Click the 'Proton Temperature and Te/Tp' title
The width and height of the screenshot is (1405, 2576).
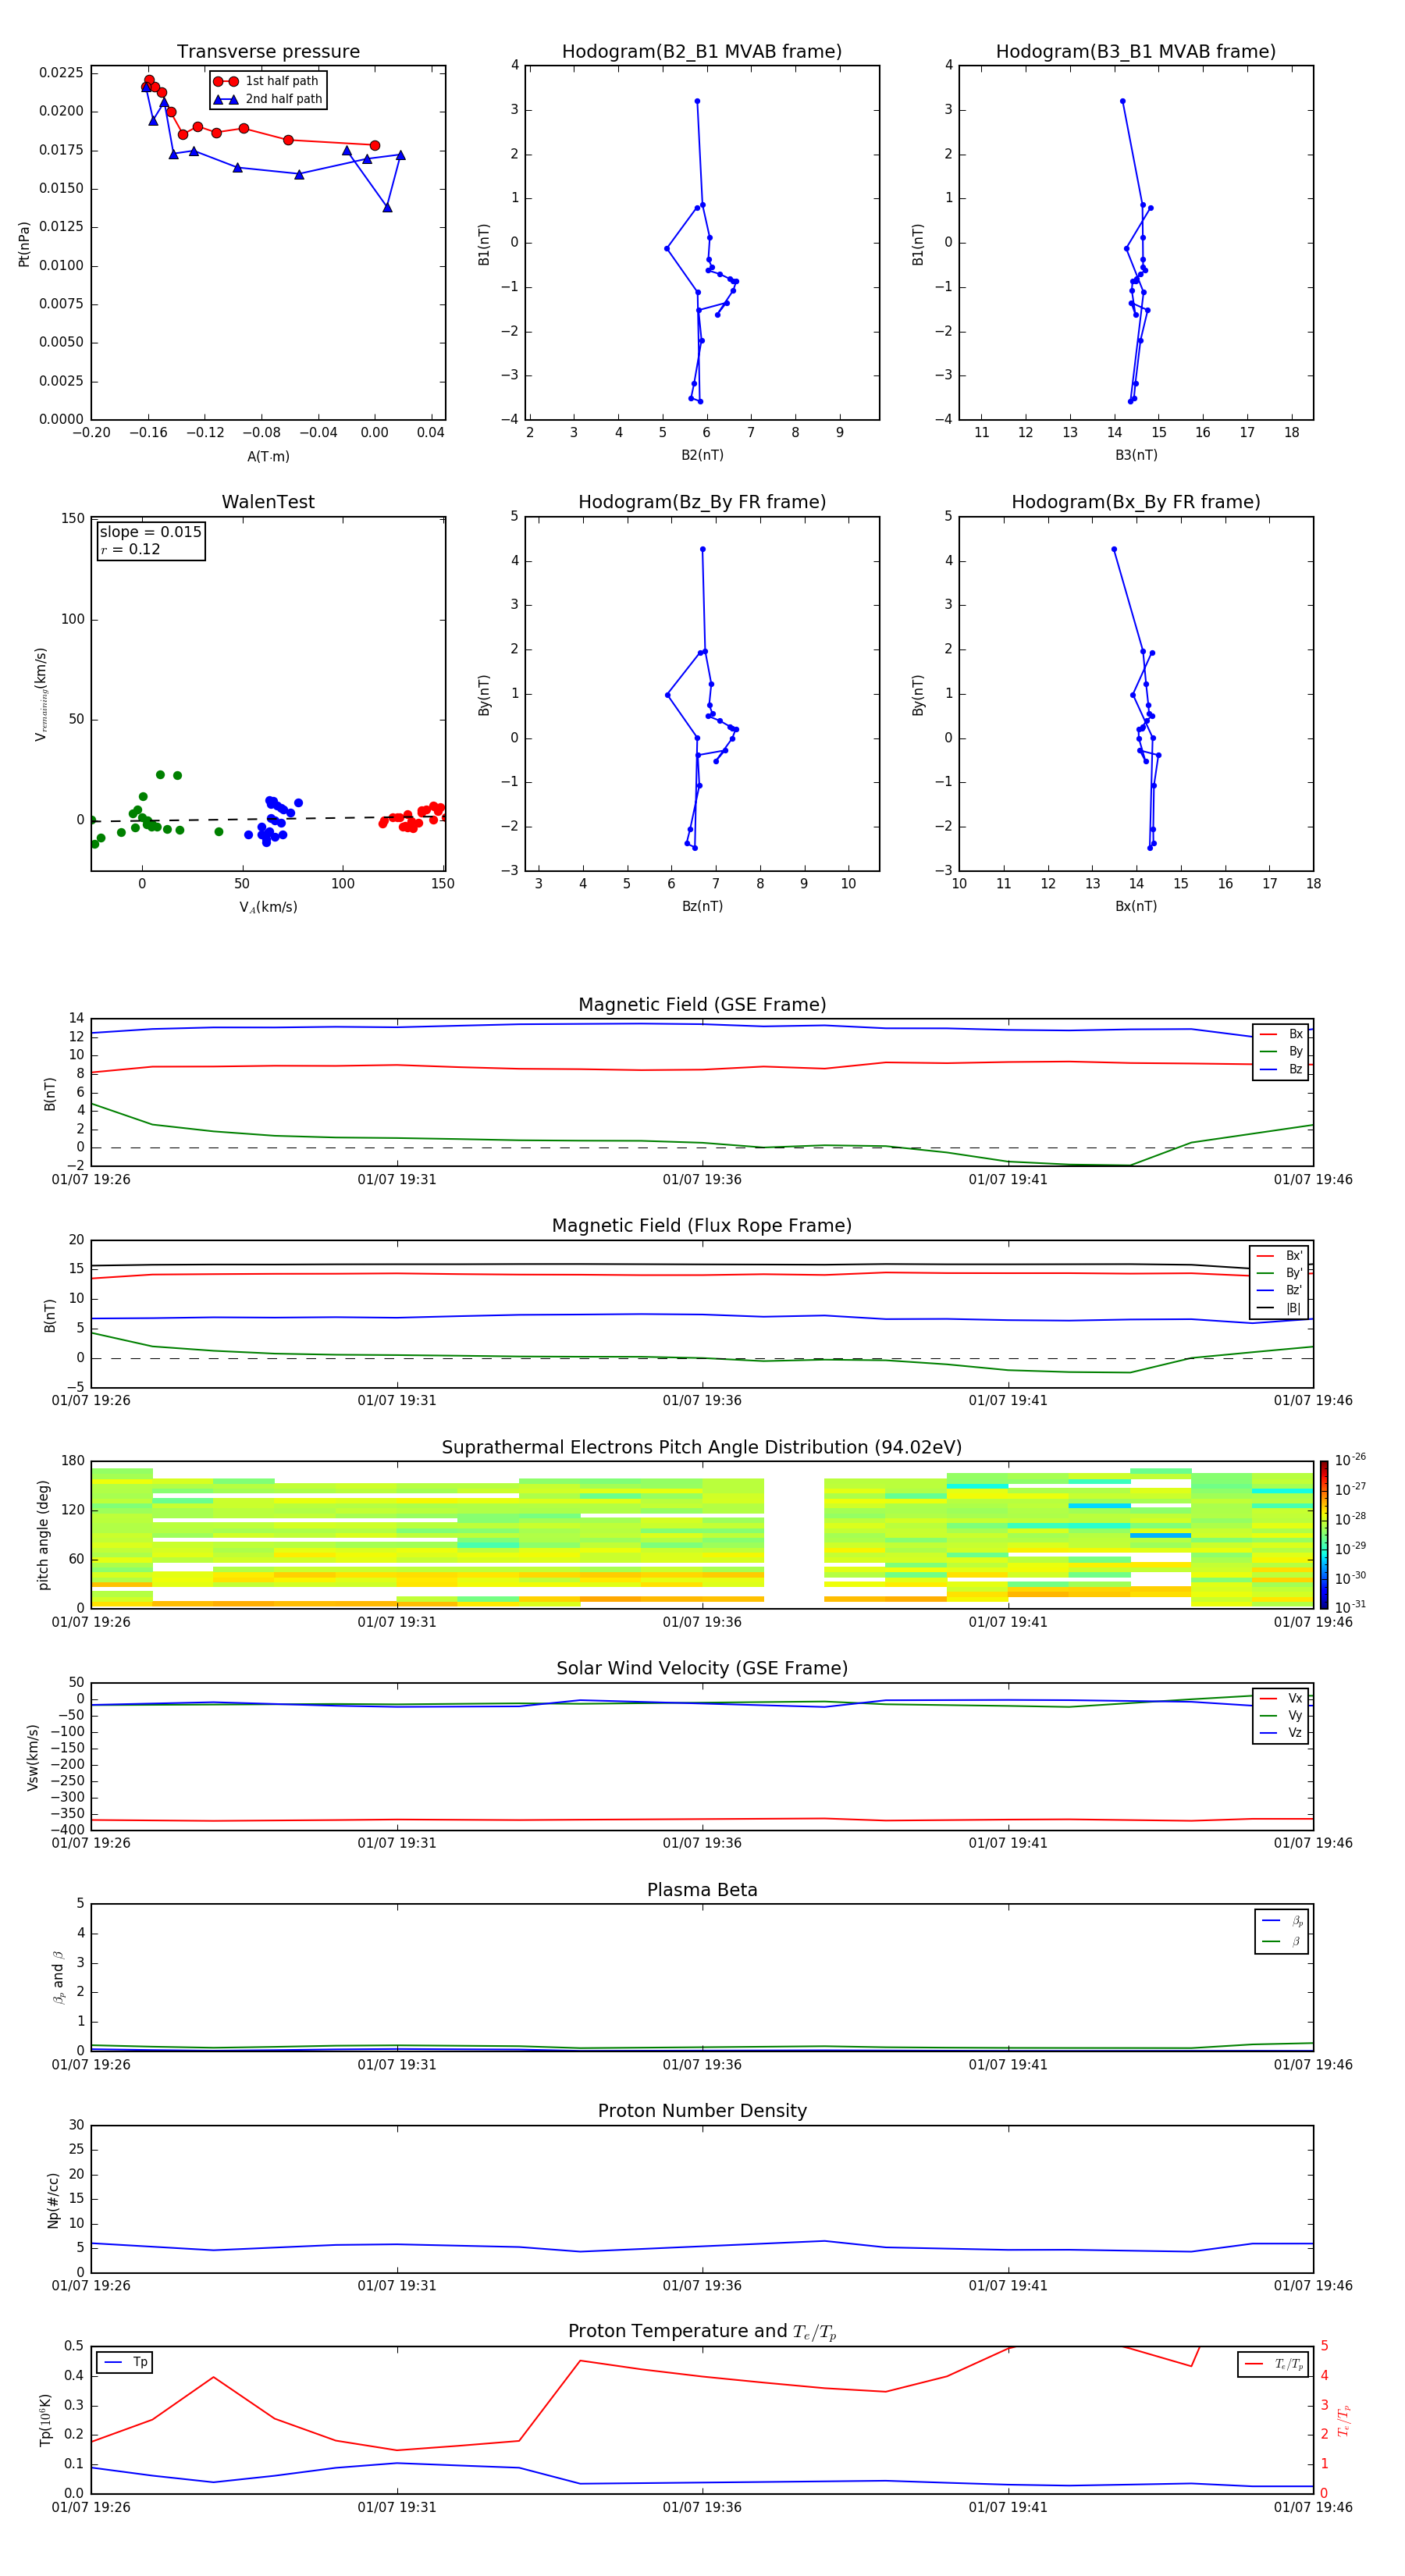pos(702,2331)
